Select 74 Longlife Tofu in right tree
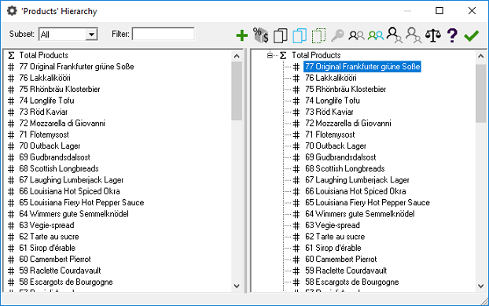489x306 pixels. pyautogui.click(x=333, y=101)
